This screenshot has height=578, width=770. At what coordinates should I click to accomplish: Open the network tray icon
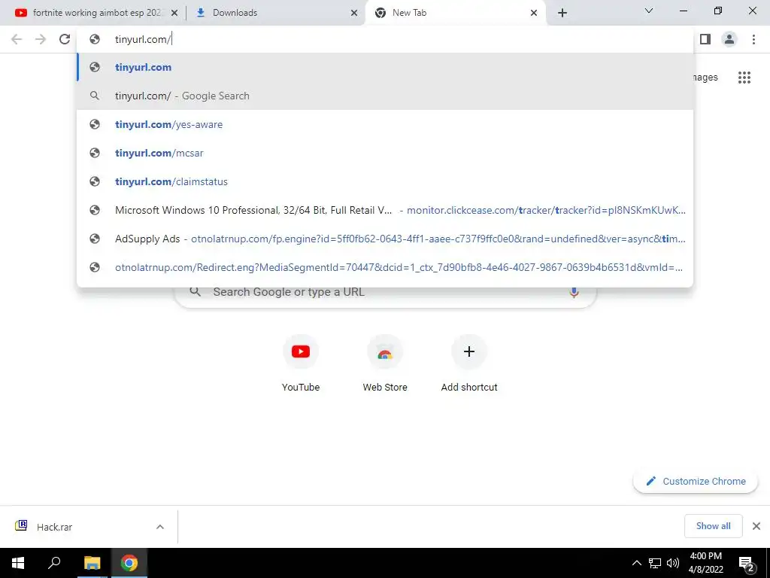pyautogui.click(x=655, y=563)
